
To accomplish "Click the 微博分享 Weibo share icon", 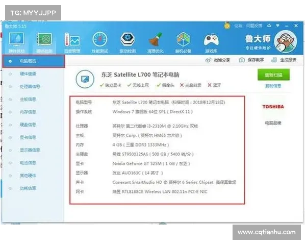I will click(x=219, y=60).
